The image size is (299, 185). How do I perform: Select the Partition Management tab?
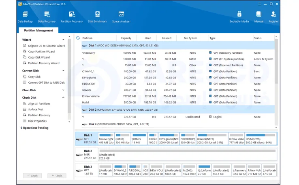click(38, 30)
